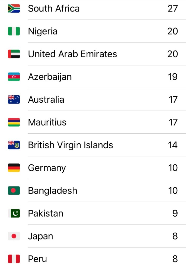Viewport: 186px width, 268px height.
Task: Select the Germany flag icon
Action: (x=14, y=168)
